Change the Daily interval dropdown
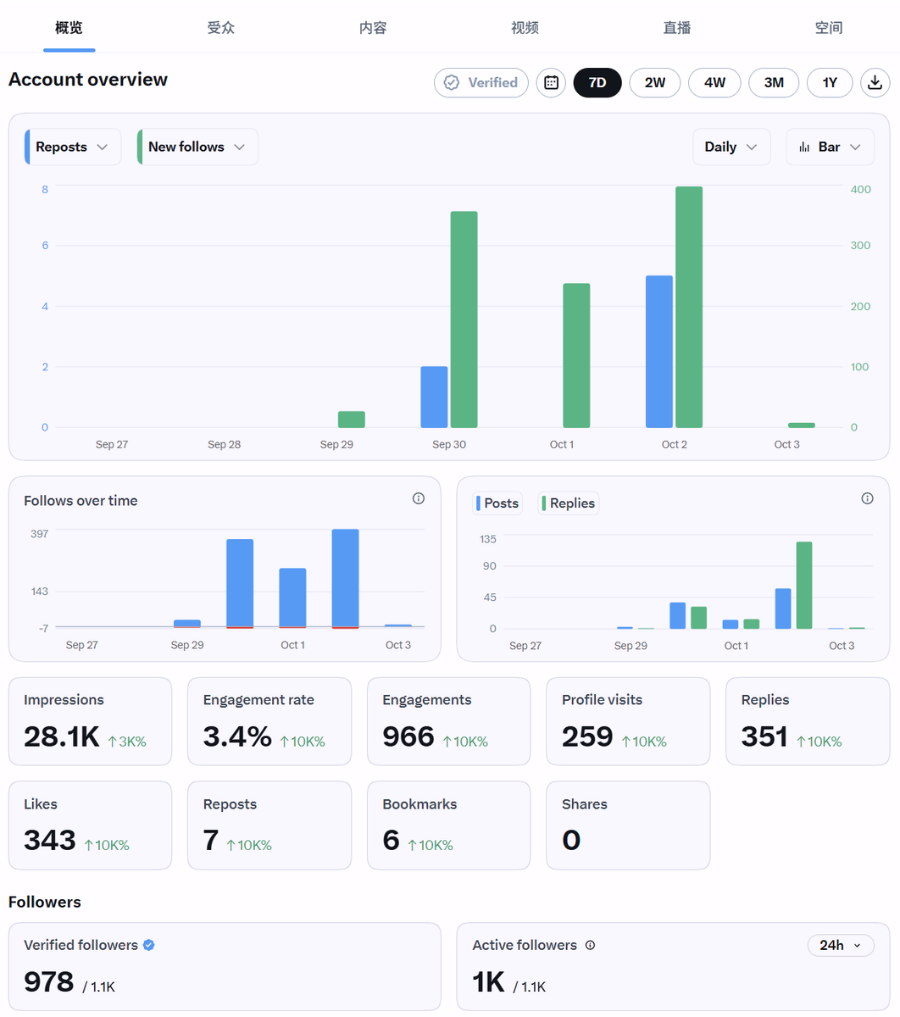Image resolution: width=900 pixels, height=1017 pixels. click(731, 147)
